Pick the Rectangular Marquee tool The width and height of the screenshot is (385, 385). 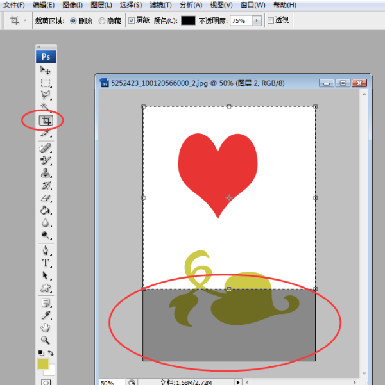point(46,83)
